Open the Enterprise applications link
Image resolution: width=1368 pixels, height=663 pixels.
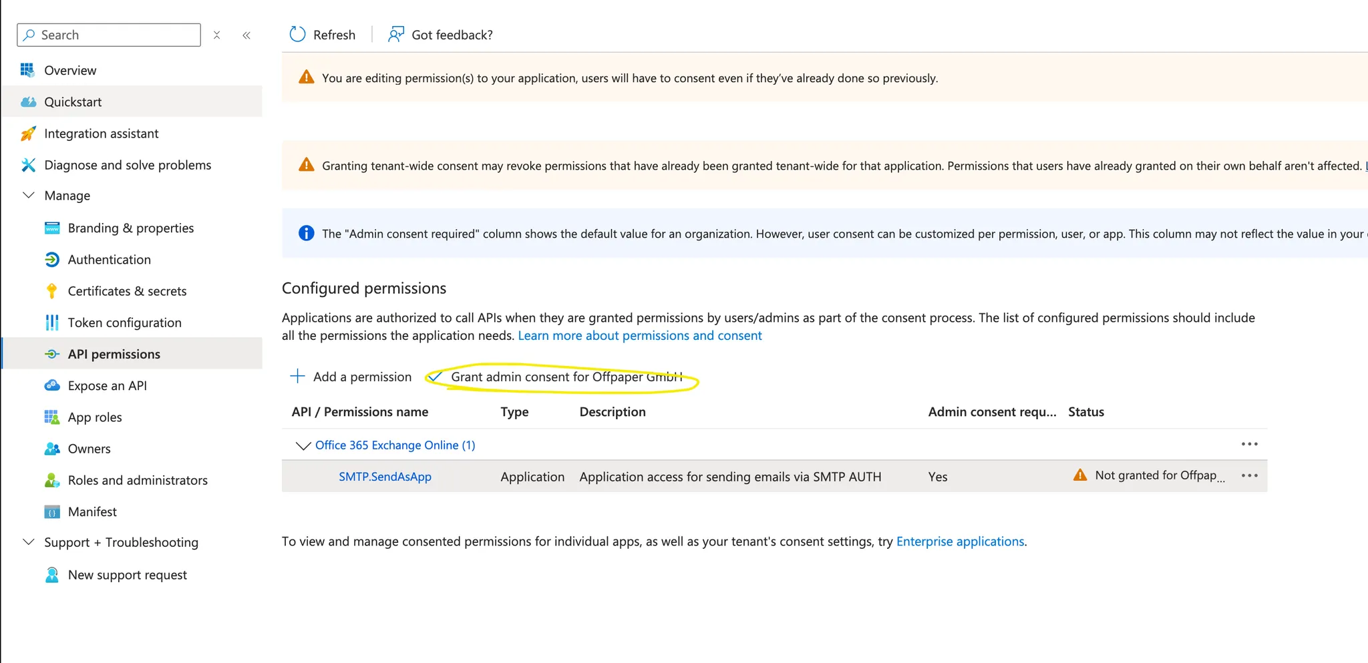pyautogui.click(x=960, y=541)
